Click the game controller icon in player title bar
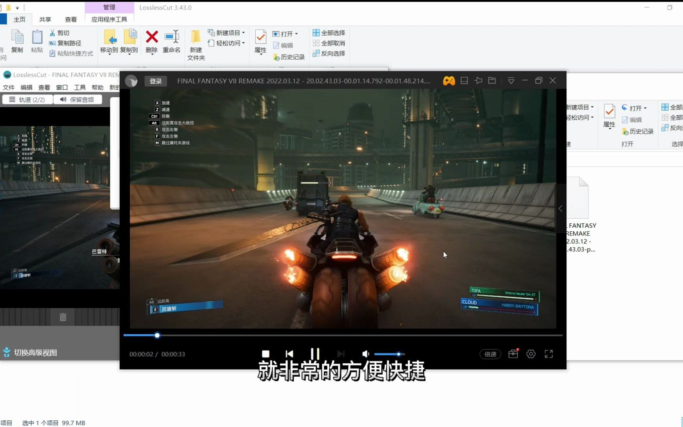This screenshot has height=427, width=683. click(449, 81)
